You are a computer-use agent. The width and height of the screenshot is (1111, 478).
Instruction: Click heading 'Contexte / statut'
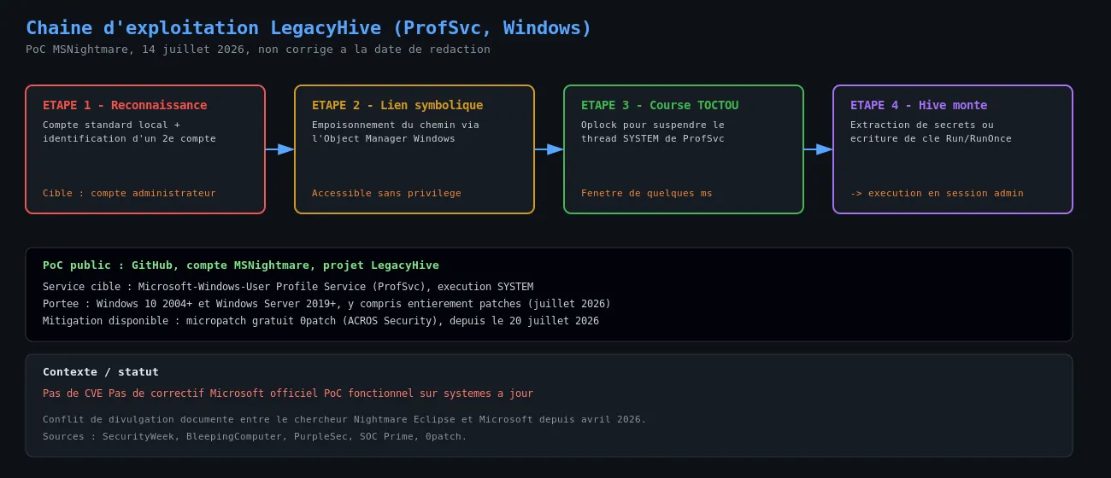pyautogui.click(x=101, y=372)
